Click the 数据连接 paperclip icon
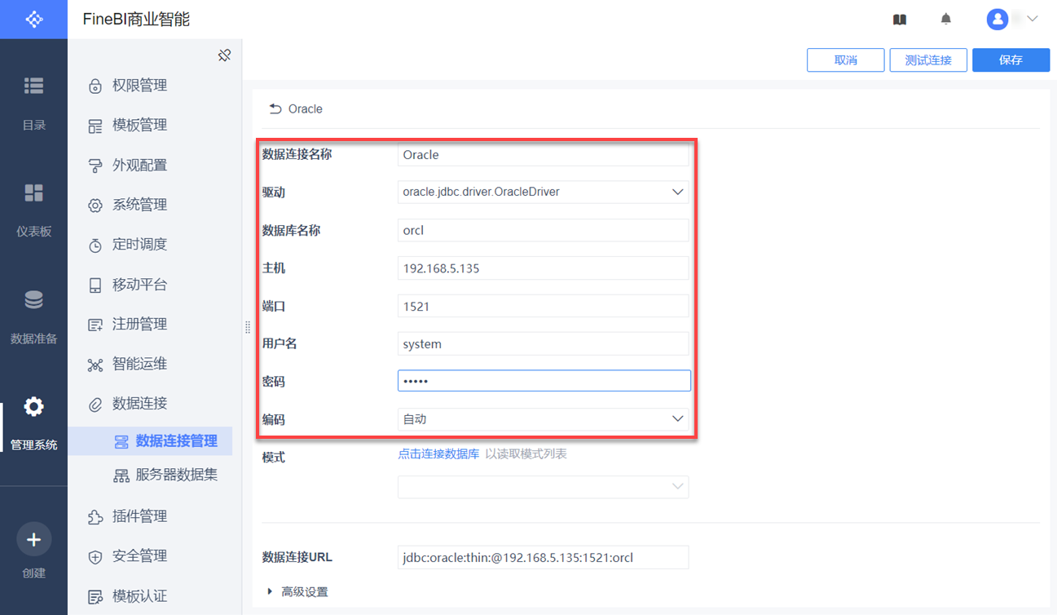 (95, 404)
